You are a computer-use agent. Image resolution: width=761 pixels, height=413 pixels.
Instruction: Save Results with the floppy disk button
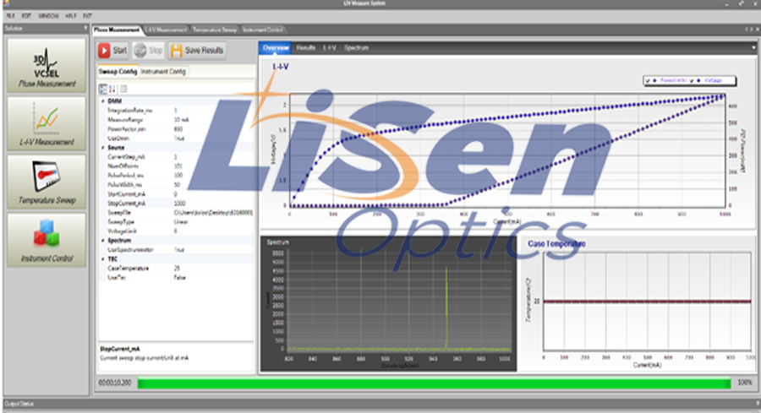(197, 51)
